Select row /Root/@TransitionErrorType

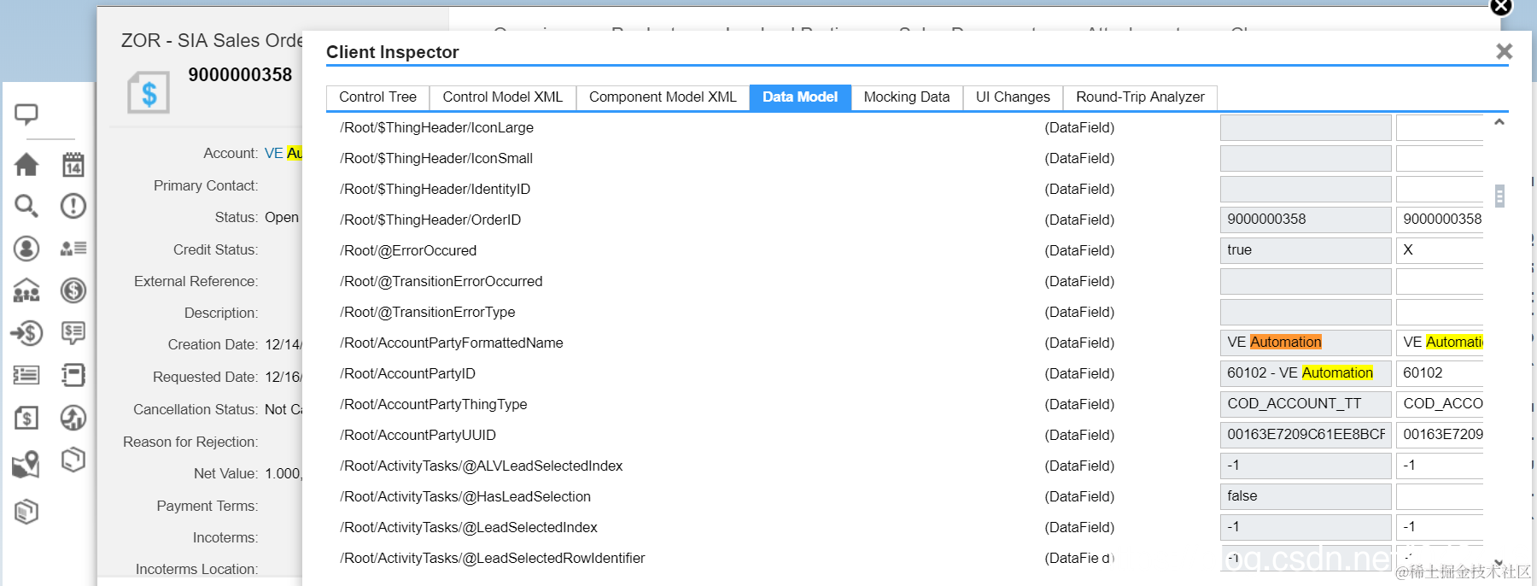[428, 312]
